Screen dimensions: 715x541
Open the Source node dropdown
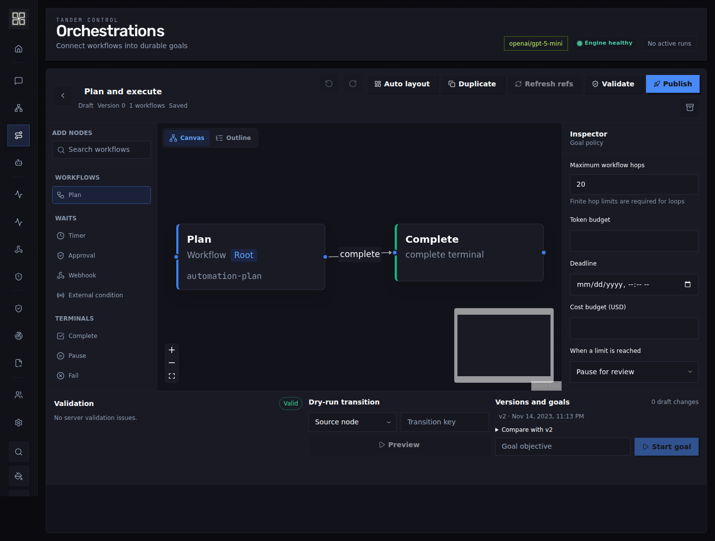[x=353, y=422]
